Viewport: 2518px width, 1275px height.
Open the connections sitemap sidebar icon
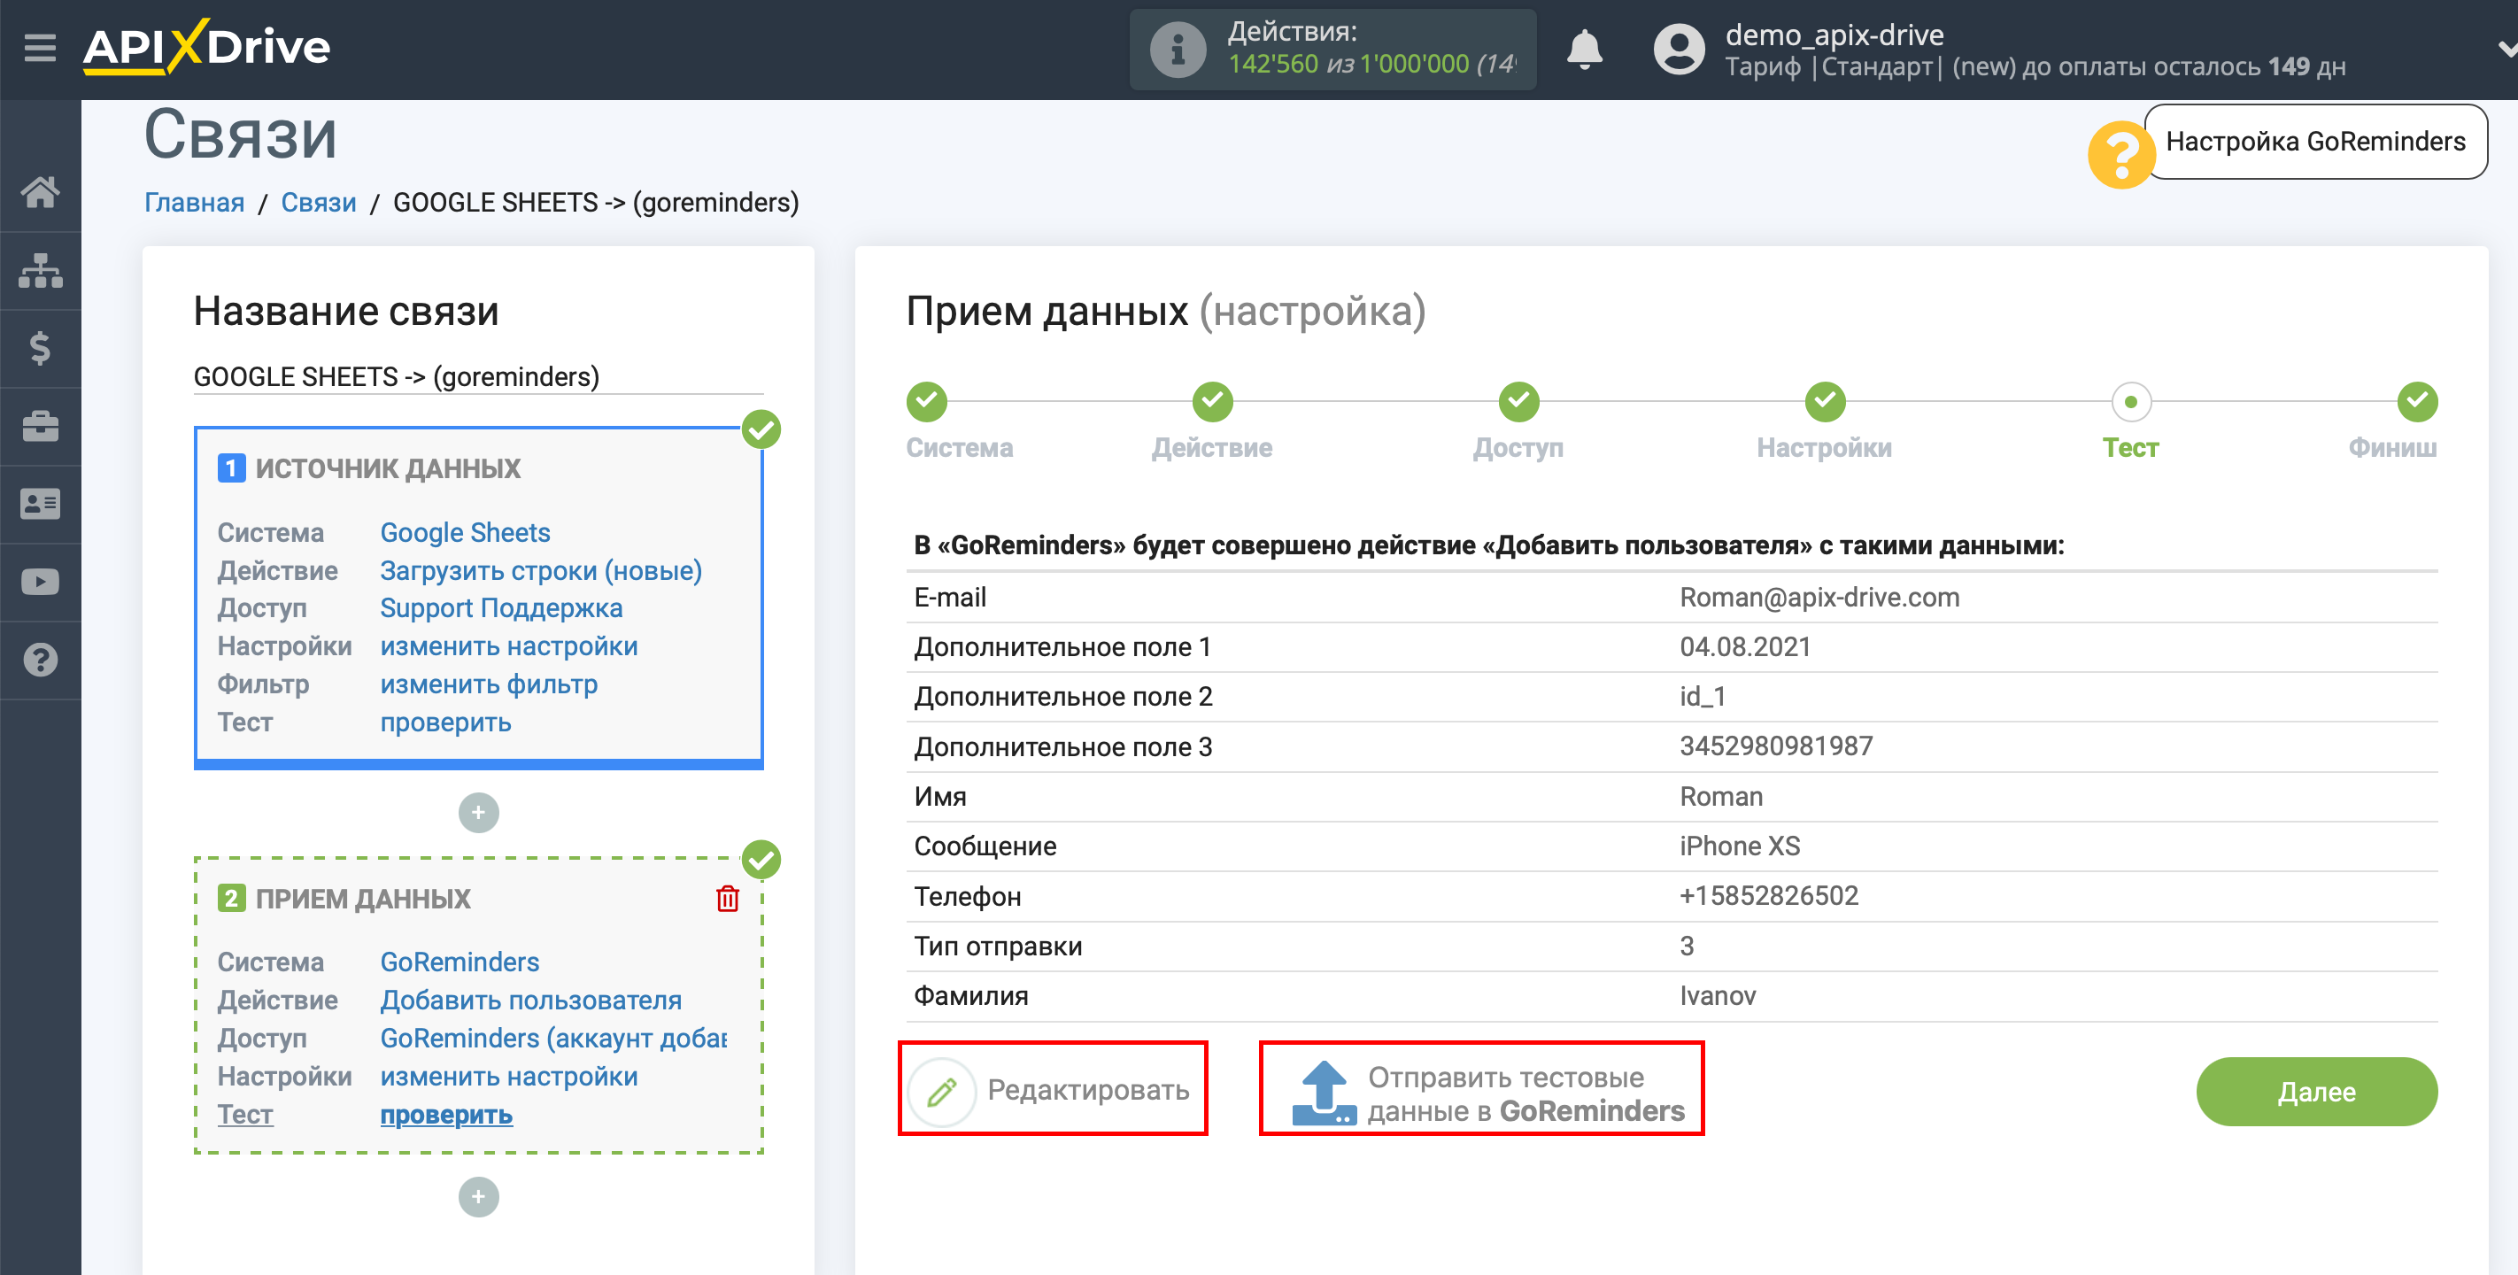tap(40, 270)
